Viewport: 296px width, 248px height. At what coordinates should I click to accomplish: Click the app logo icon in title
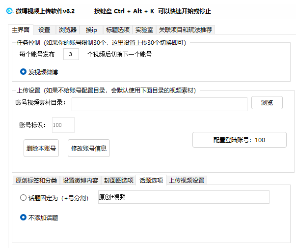pyautogui.click(x=10, y=11)
